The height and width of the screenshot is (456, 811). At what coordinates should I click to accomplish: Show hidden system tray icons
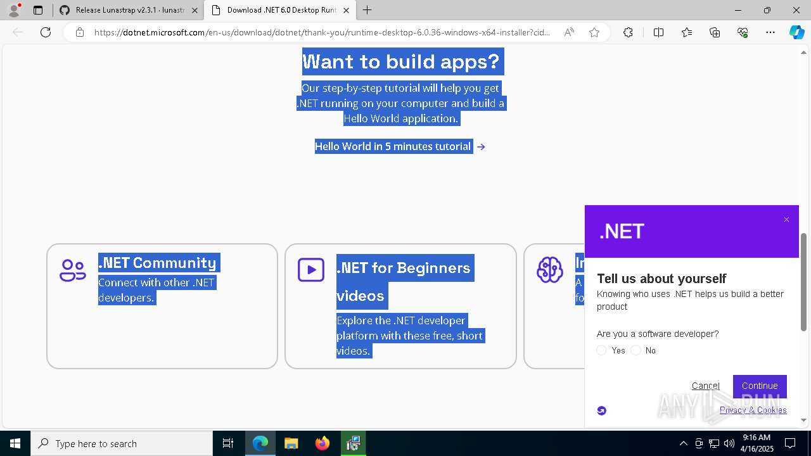683,443
